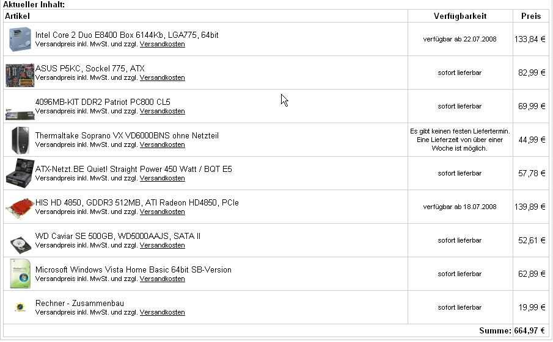Click the WD Caviar hard drive image
This screenshot has height=342, width=553.
[x=18, y=243]
